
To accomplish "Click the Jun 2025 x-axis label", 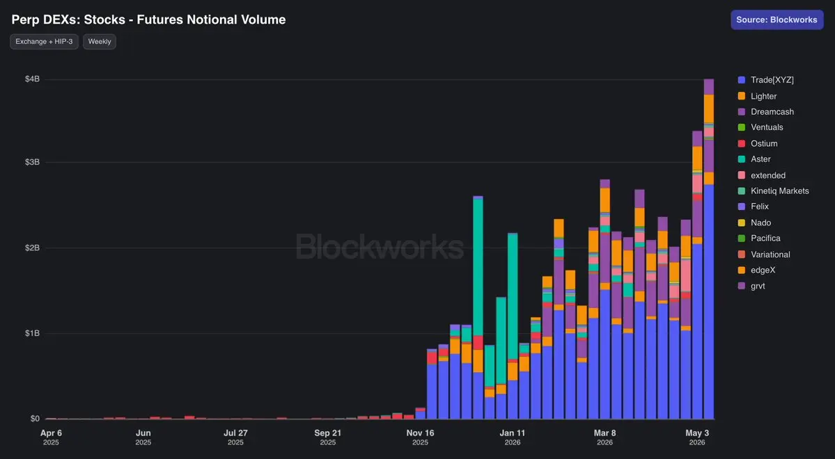I will [x=143, y=437].
